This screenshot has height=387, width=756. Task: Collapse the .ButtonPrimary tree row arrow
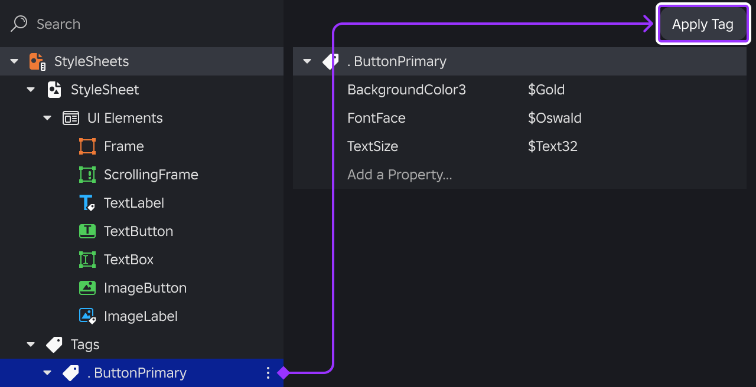(x=47, y=373)
